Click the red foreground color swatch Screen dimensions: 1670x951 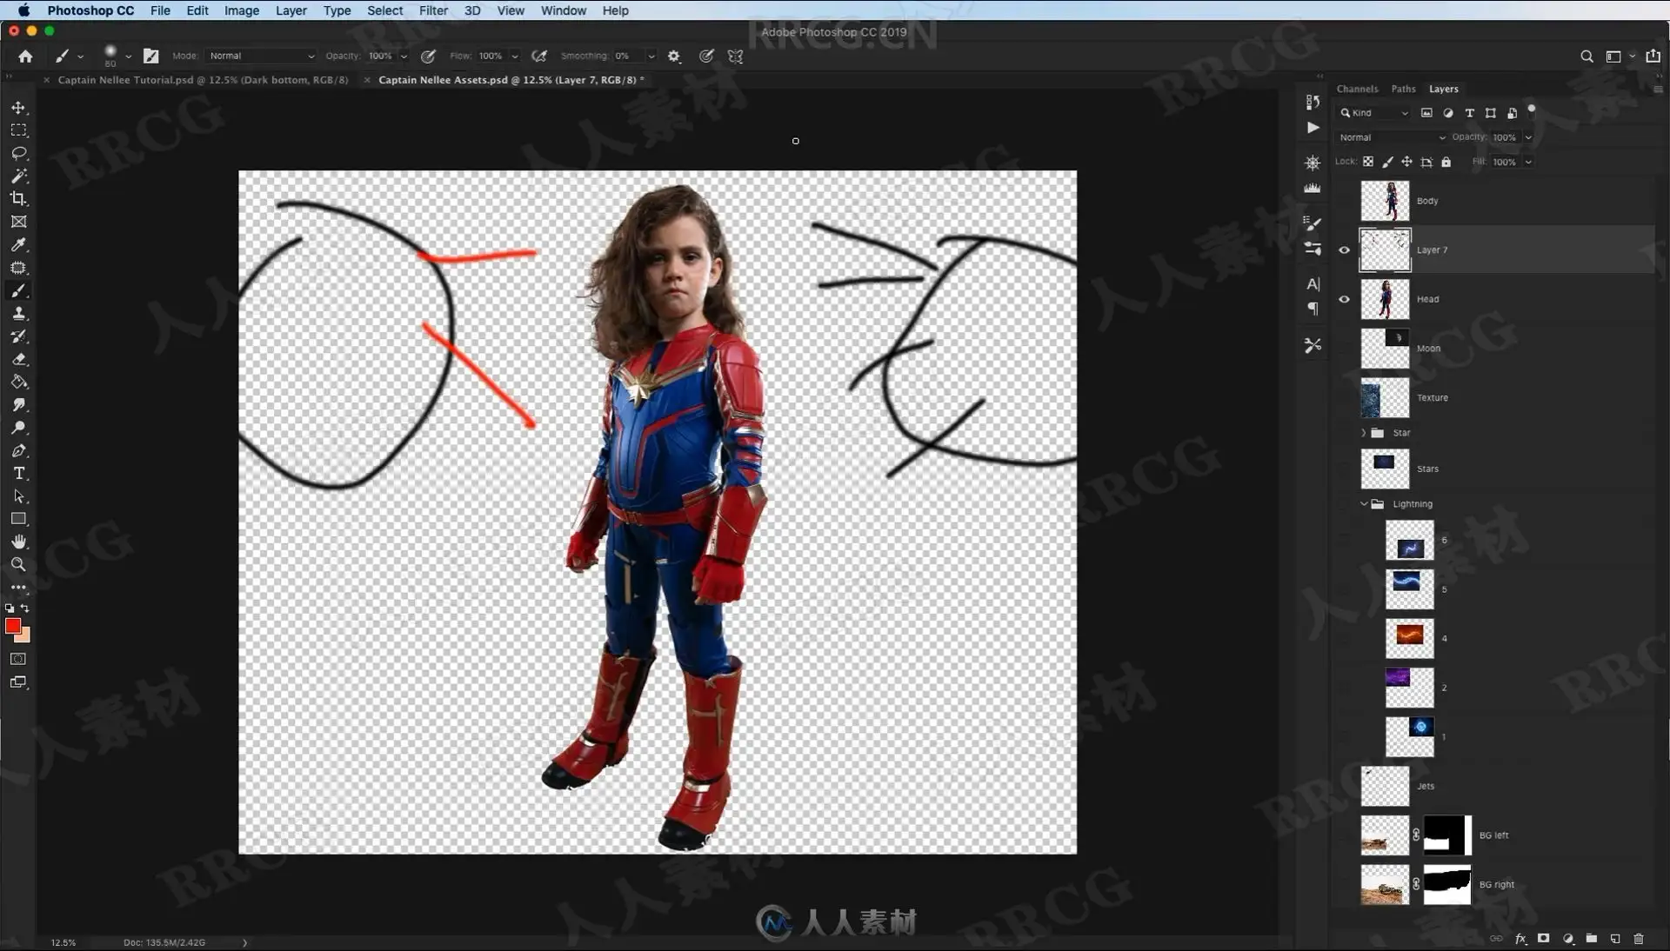pyautogui.click(x=12, y=626)
